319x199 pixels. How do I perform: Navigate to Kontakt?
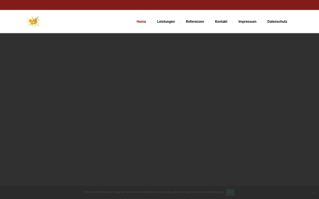pos(221,22)
